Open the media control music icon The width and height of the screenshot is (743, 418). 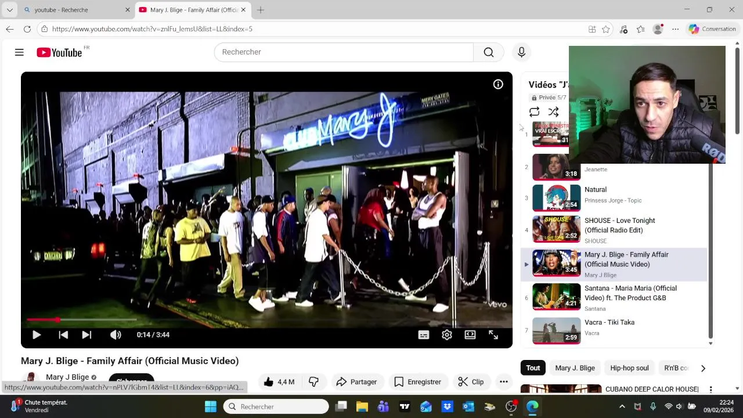623,29
